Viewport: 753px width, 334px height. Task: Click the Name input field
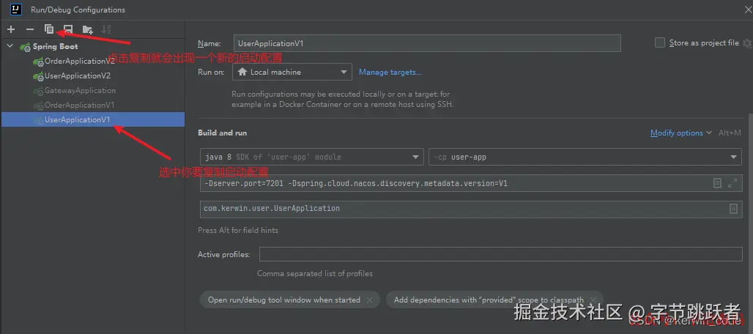click(x=427, y=43)
